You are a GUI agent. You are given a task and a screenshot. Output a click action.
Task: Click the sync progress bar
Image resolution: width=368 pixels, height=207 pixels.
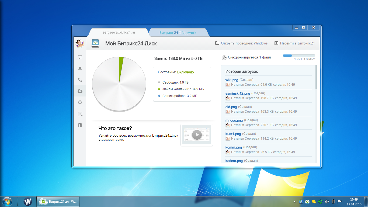[x=299, y=56]
